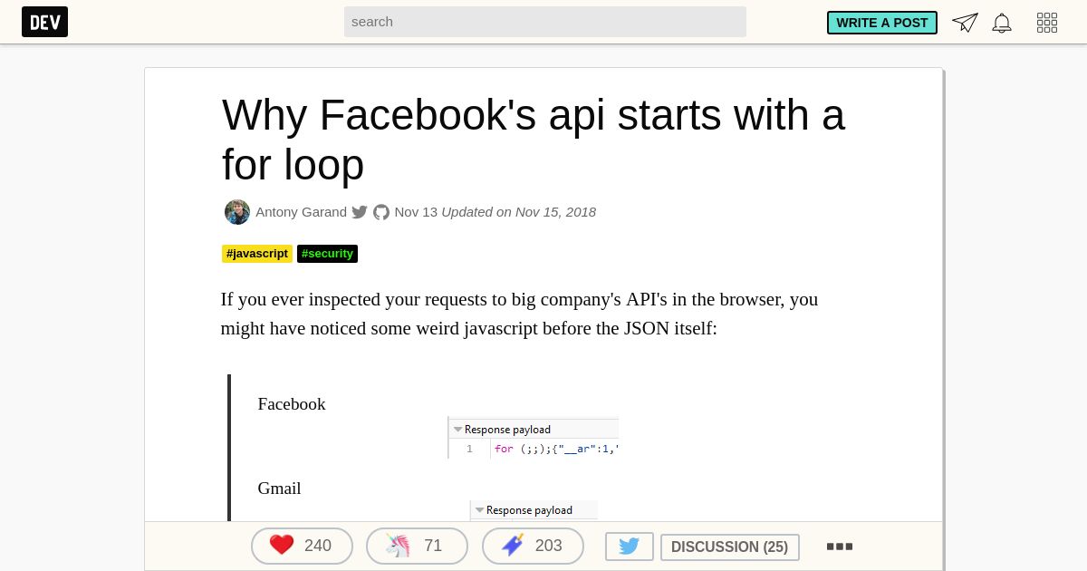
Task: Click the WRITE A POST button
Action: [x=882, y=23]
